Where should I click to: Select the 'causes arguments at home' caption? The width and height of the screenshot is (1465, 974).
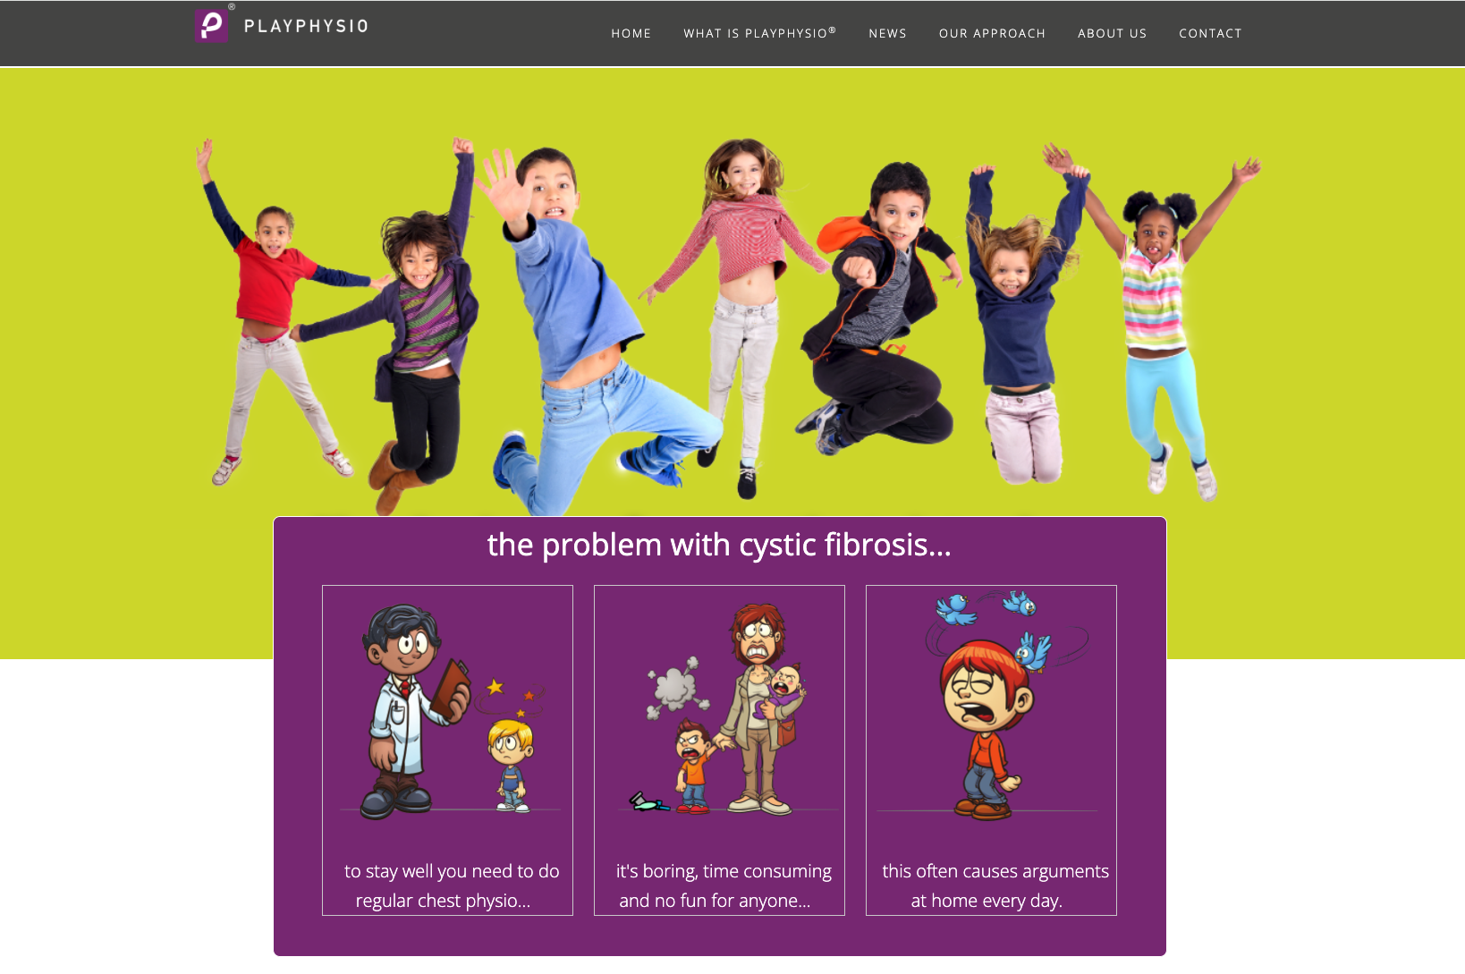[x=995, y=885]
